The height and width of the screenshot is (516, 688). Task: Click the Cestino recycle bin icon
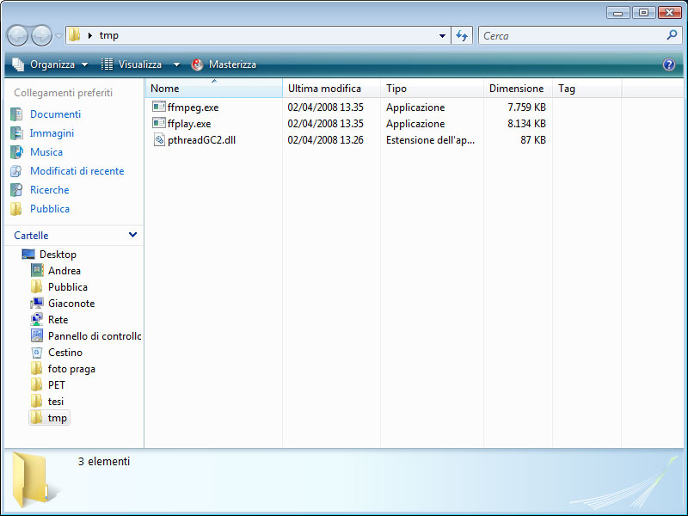(x=37, y=353)
